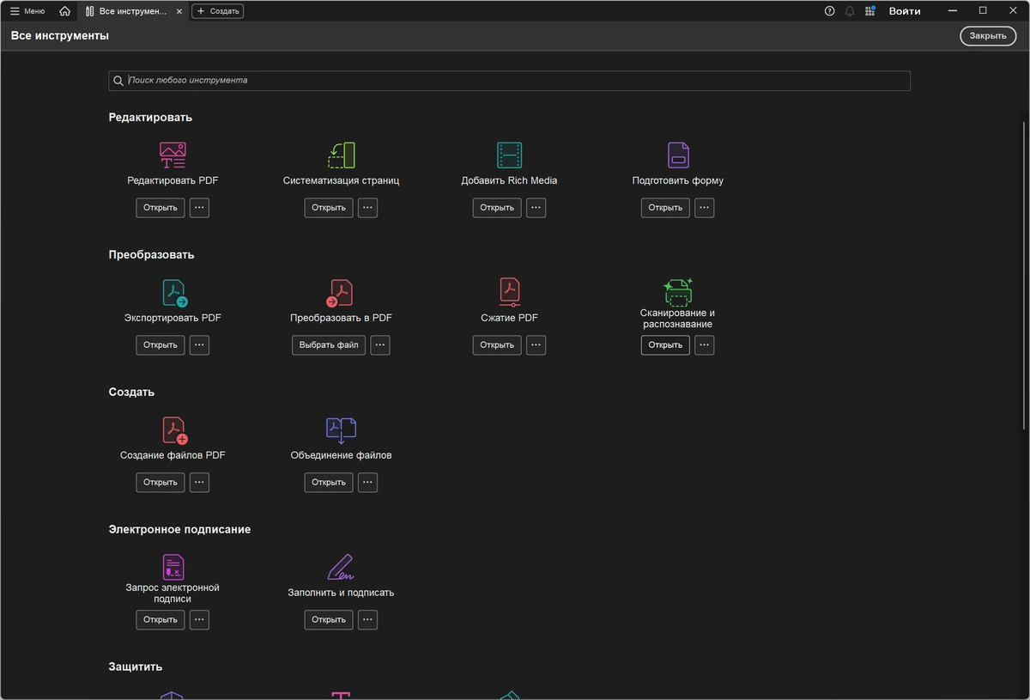
Task: Click Открыть under Сжатие PDF
Action: pyautogui.click(x=497, y=345)
